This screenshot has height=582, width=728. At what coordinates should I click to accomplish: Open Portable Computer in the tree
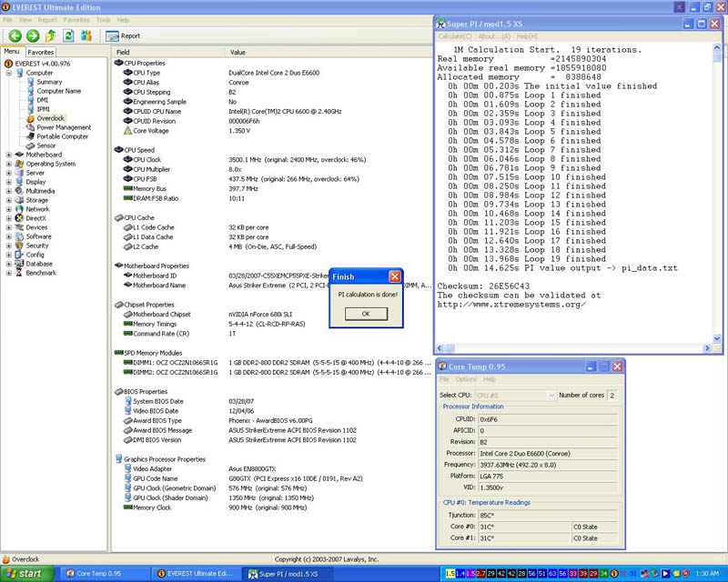62,136
